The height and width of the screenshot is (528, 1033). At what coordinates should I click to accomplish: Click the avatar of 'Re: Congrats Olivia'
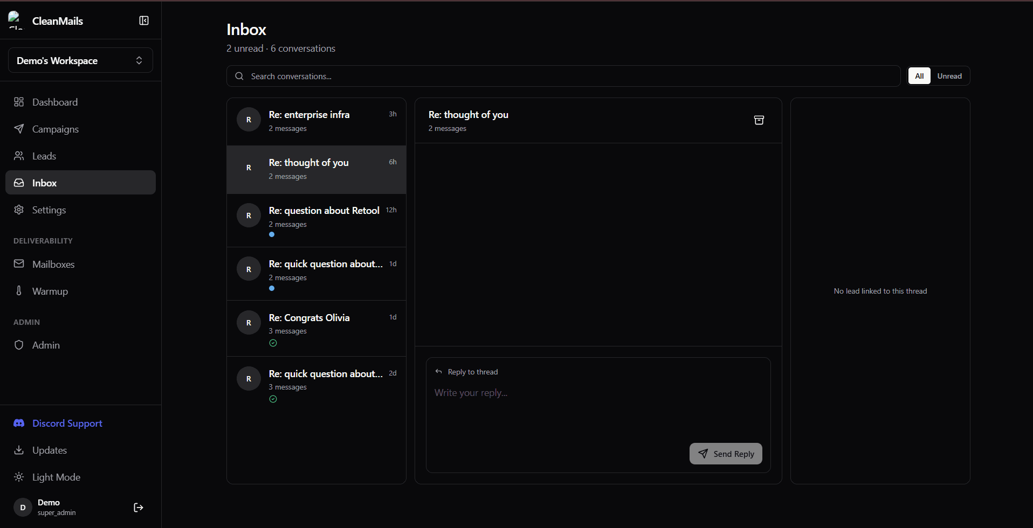pos(249,323)
